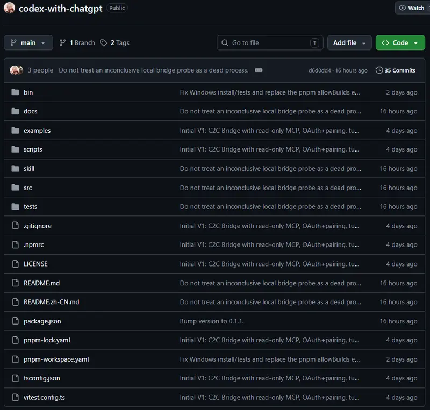Open the docs folder

pos(30,111)
